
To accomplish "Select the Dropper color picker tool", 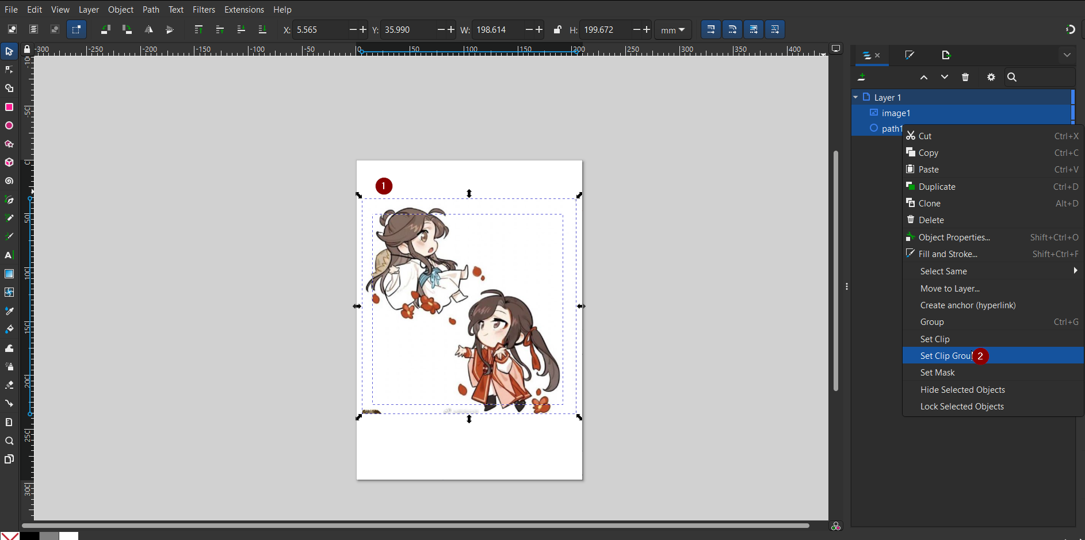I will click(x=9, y=311).
